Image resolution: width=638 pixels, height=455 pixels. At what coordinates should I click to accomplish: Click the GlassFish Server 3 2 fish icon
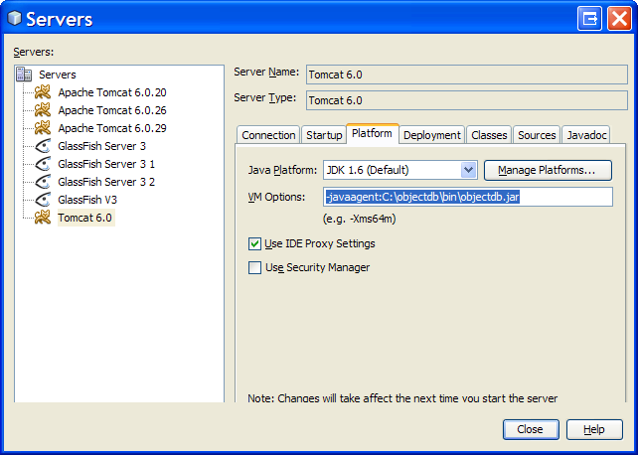click(x=43, y=182)
